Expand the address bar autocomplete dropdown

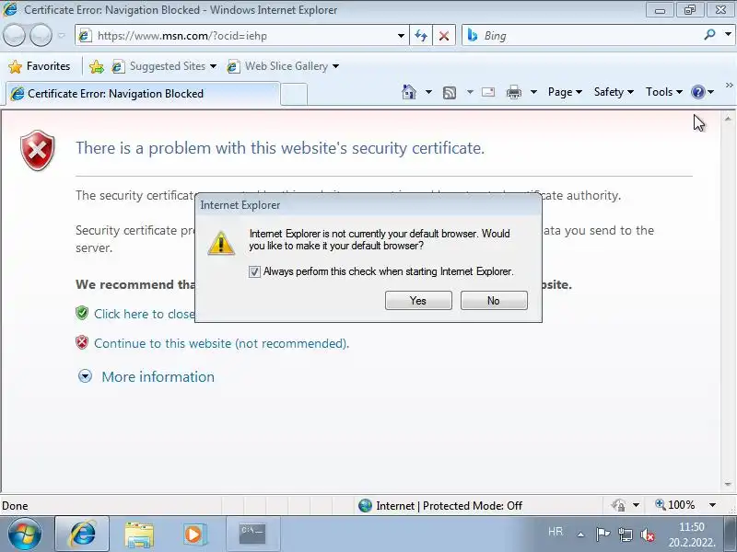401,36
